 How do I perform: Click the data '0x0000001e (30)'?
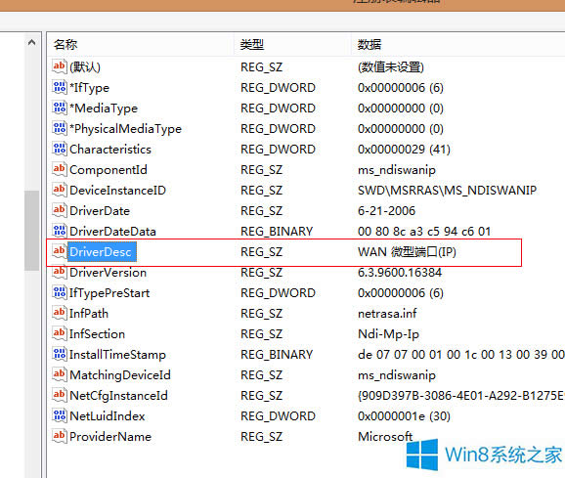404,416
